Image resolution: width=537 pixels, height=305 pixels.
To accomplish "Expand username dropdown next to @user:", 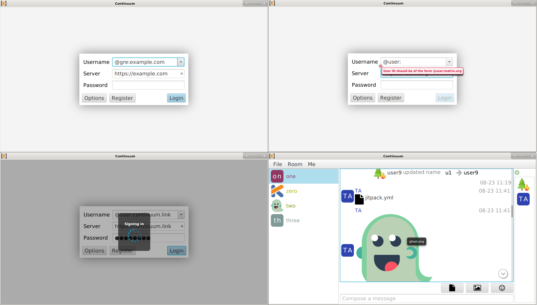I will click(449, 62).
